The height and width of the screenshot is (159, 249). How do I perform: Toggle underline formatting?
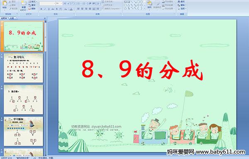(x=49, y=9)
